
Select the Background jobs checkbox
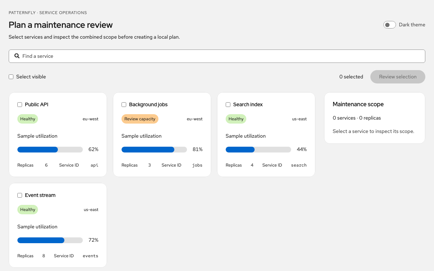[124, 104]
